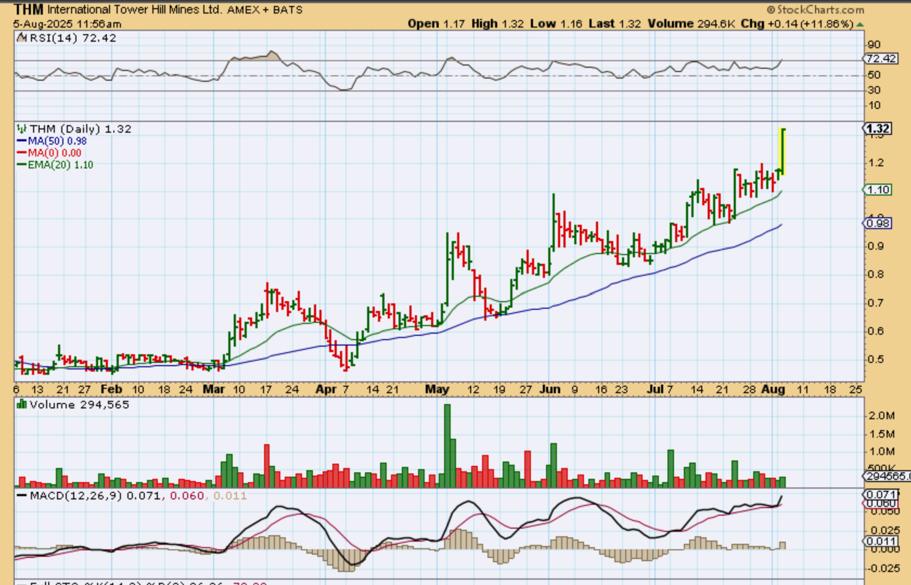Click the Volume 294,565 panel label

[x=79, y=405]
